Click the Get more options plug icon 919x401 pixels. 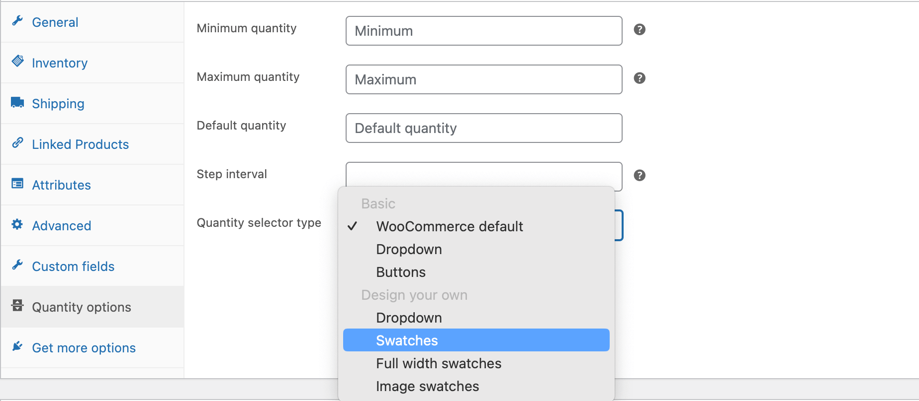[17, 346]
